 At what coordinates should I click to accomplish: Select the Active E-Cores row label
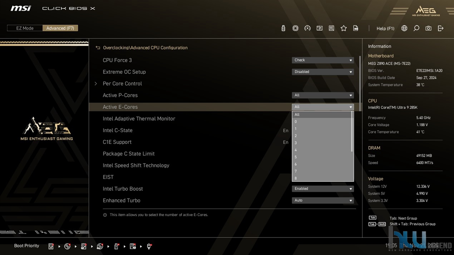pyautogui.click(x=120, y=107)
